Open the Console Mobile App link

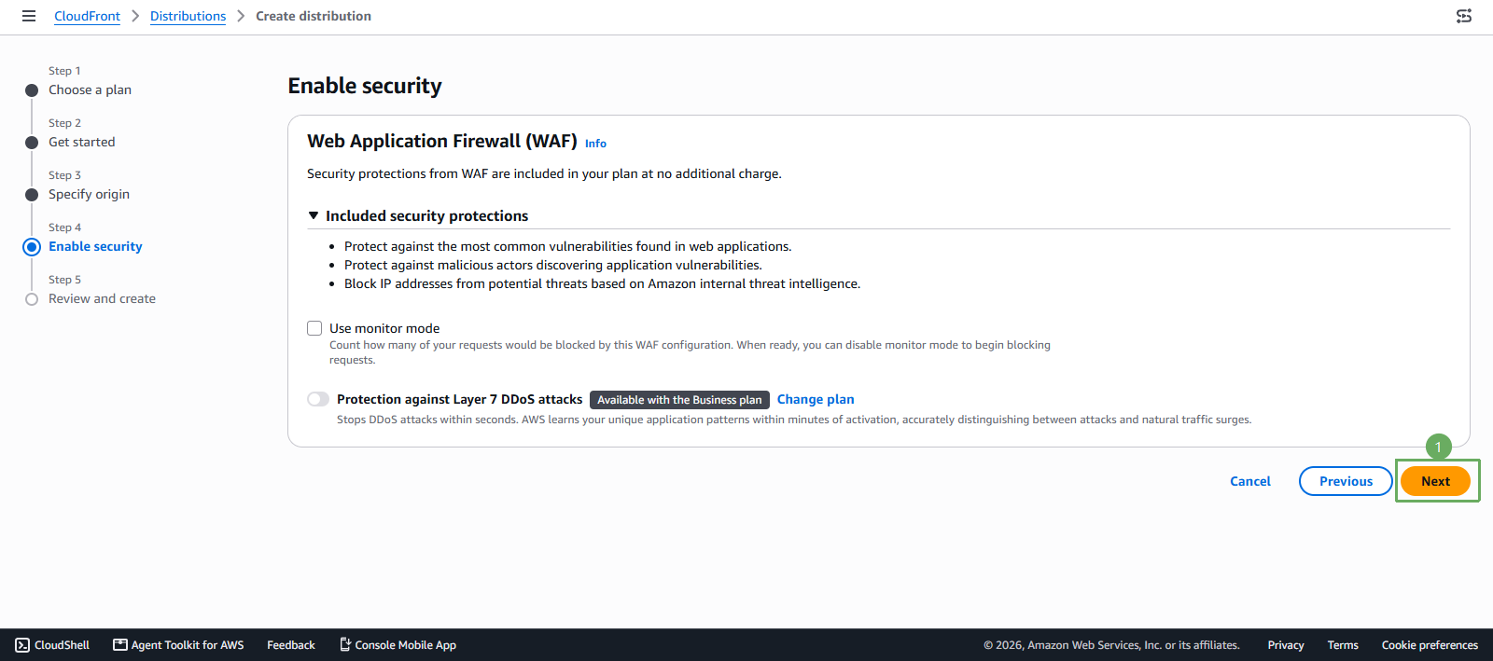pyautogui.click(x=398, y=645)
